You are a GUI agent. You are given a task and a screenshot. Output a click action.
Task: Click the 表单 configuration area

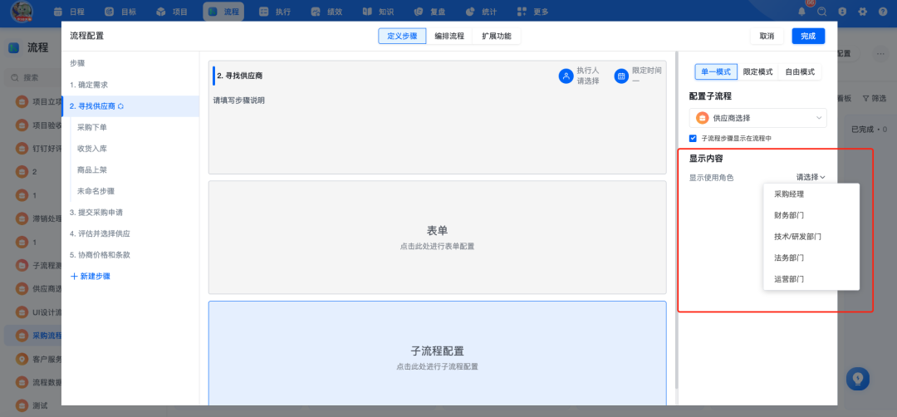point(437,238)
